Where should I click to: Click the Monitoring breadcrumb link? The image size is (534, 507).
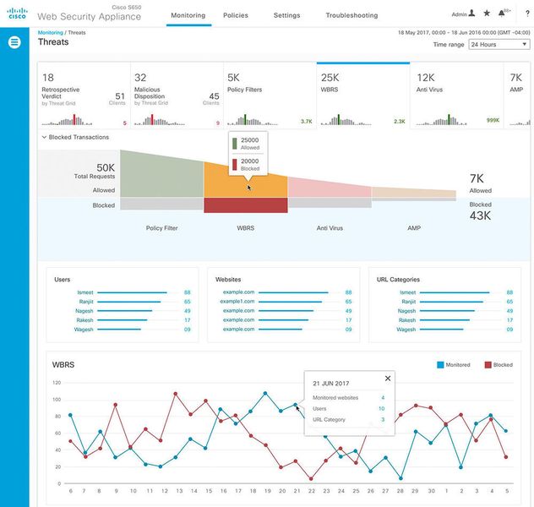(51, 33)
